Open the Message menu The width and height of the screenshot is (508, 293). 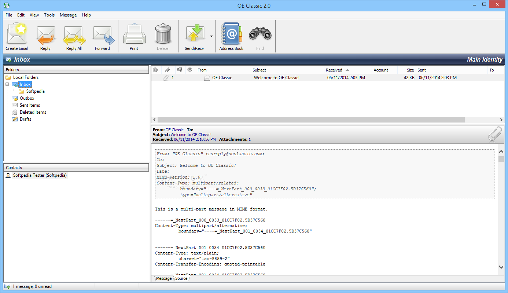pos(68,15)
